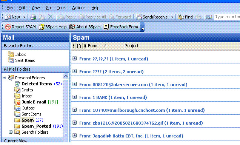The width and height of the screenshot is (240, 145).
Task: Open the Drafts folder
Action: coord(24,90)
